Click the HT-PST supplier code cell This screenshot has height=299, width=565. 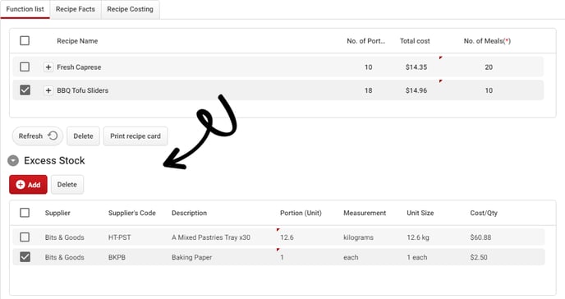click(x=120, y=237)
